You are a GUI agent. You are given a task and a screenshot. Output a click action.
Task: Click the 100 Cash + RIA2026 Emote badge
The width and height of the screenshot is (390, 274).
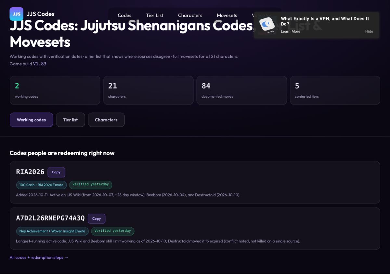[42, 185]
